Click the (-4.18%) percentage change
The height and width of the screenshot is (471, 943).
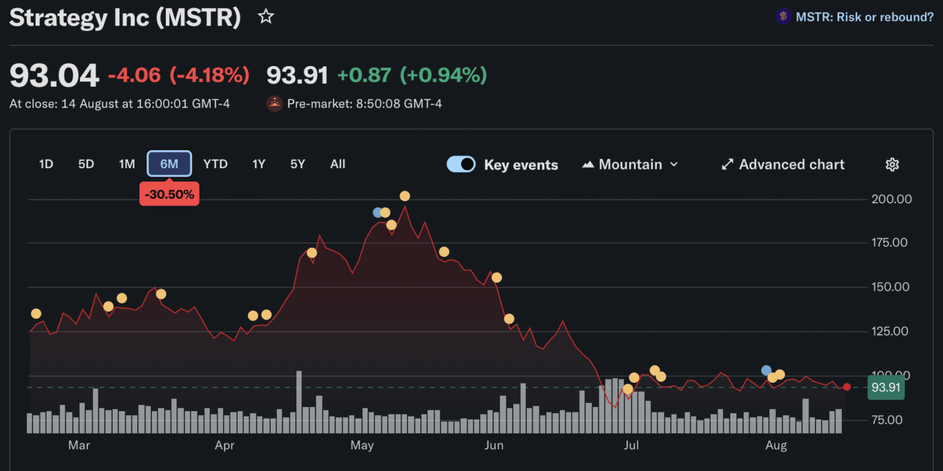(209, 75)
